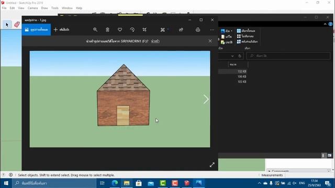Image resolution: width=335 pixels, height=188 pixels.
Task: Open the Camera menu in SketchUp
Action: (x=32, y=8)
